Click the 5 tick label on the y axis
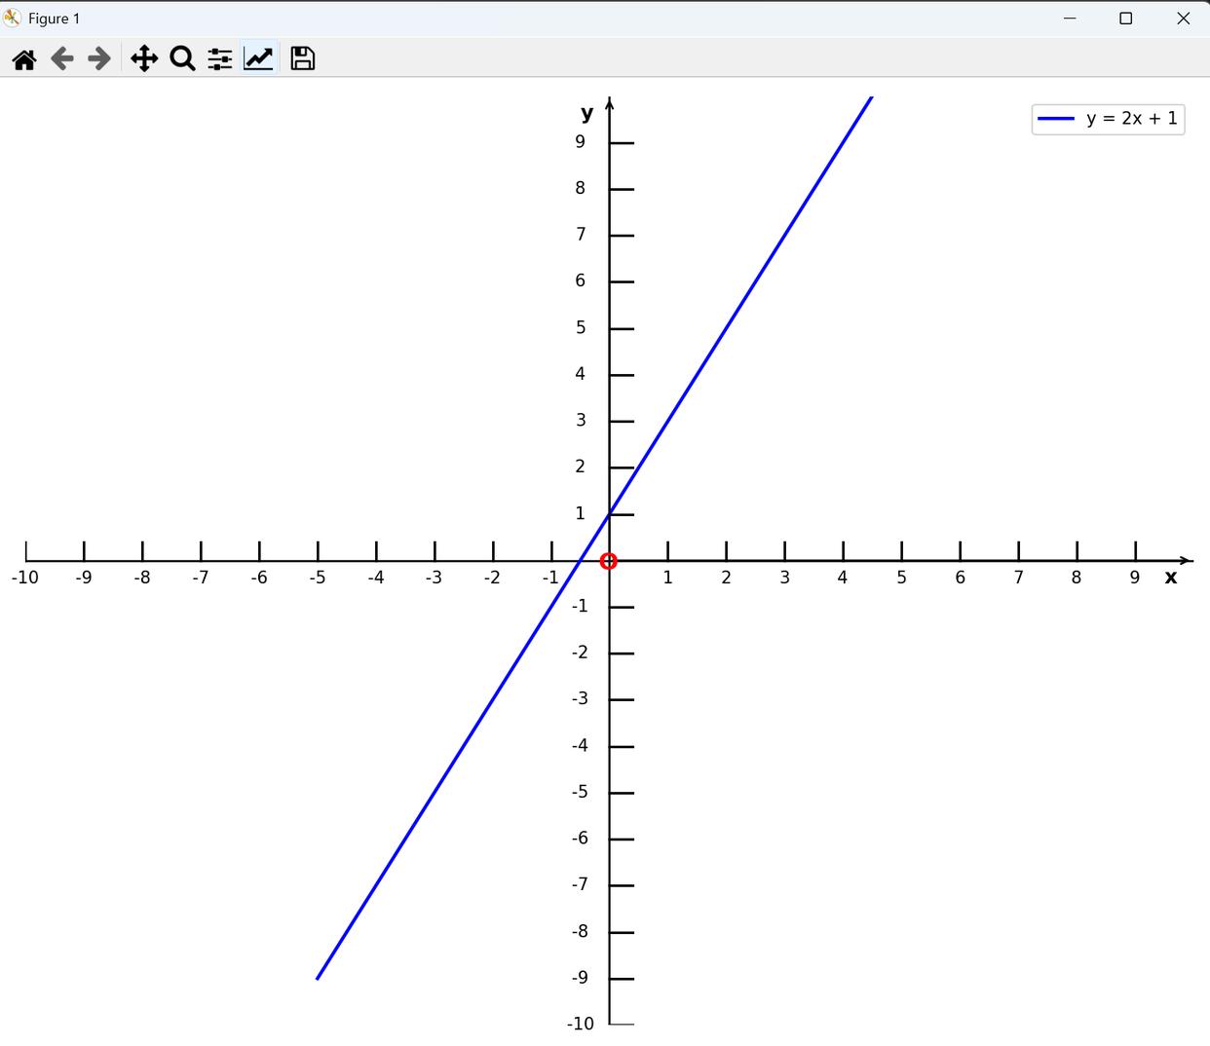This screenshot has height=1046, width=1210. pyautogui.click(x=581, y=327)
